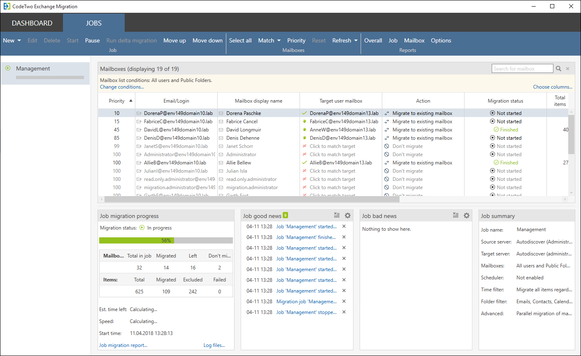Click vertical scrollbar of mailbox list
This screenshot has height=356, width=581.
click(571, 134)
